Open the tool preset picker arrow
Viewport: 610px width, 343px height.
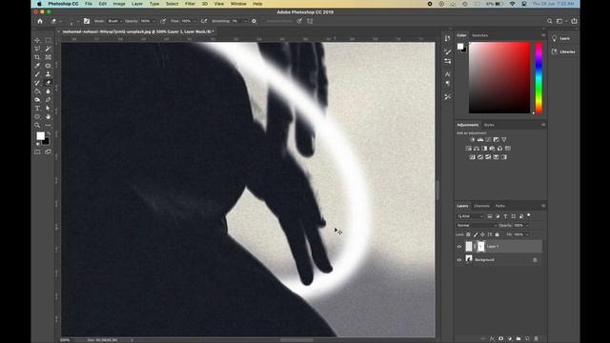pos(61,21)
